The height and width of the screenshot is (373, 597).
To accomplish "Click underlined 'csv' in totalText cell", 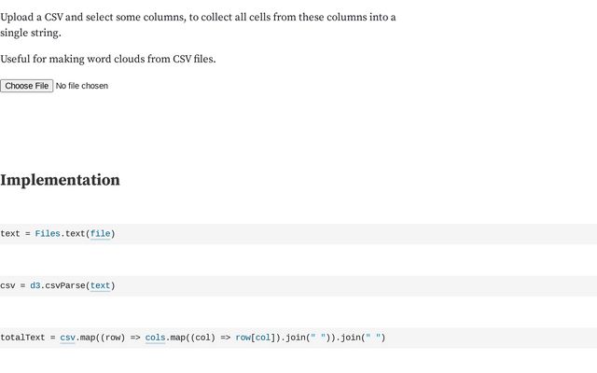I will pyautogui.click(x=68, y=338).
